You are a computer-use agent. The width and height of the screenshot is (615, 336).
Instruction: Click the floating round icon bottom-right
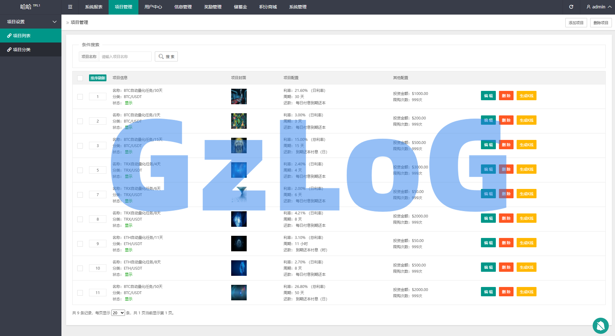click(600, 325)
